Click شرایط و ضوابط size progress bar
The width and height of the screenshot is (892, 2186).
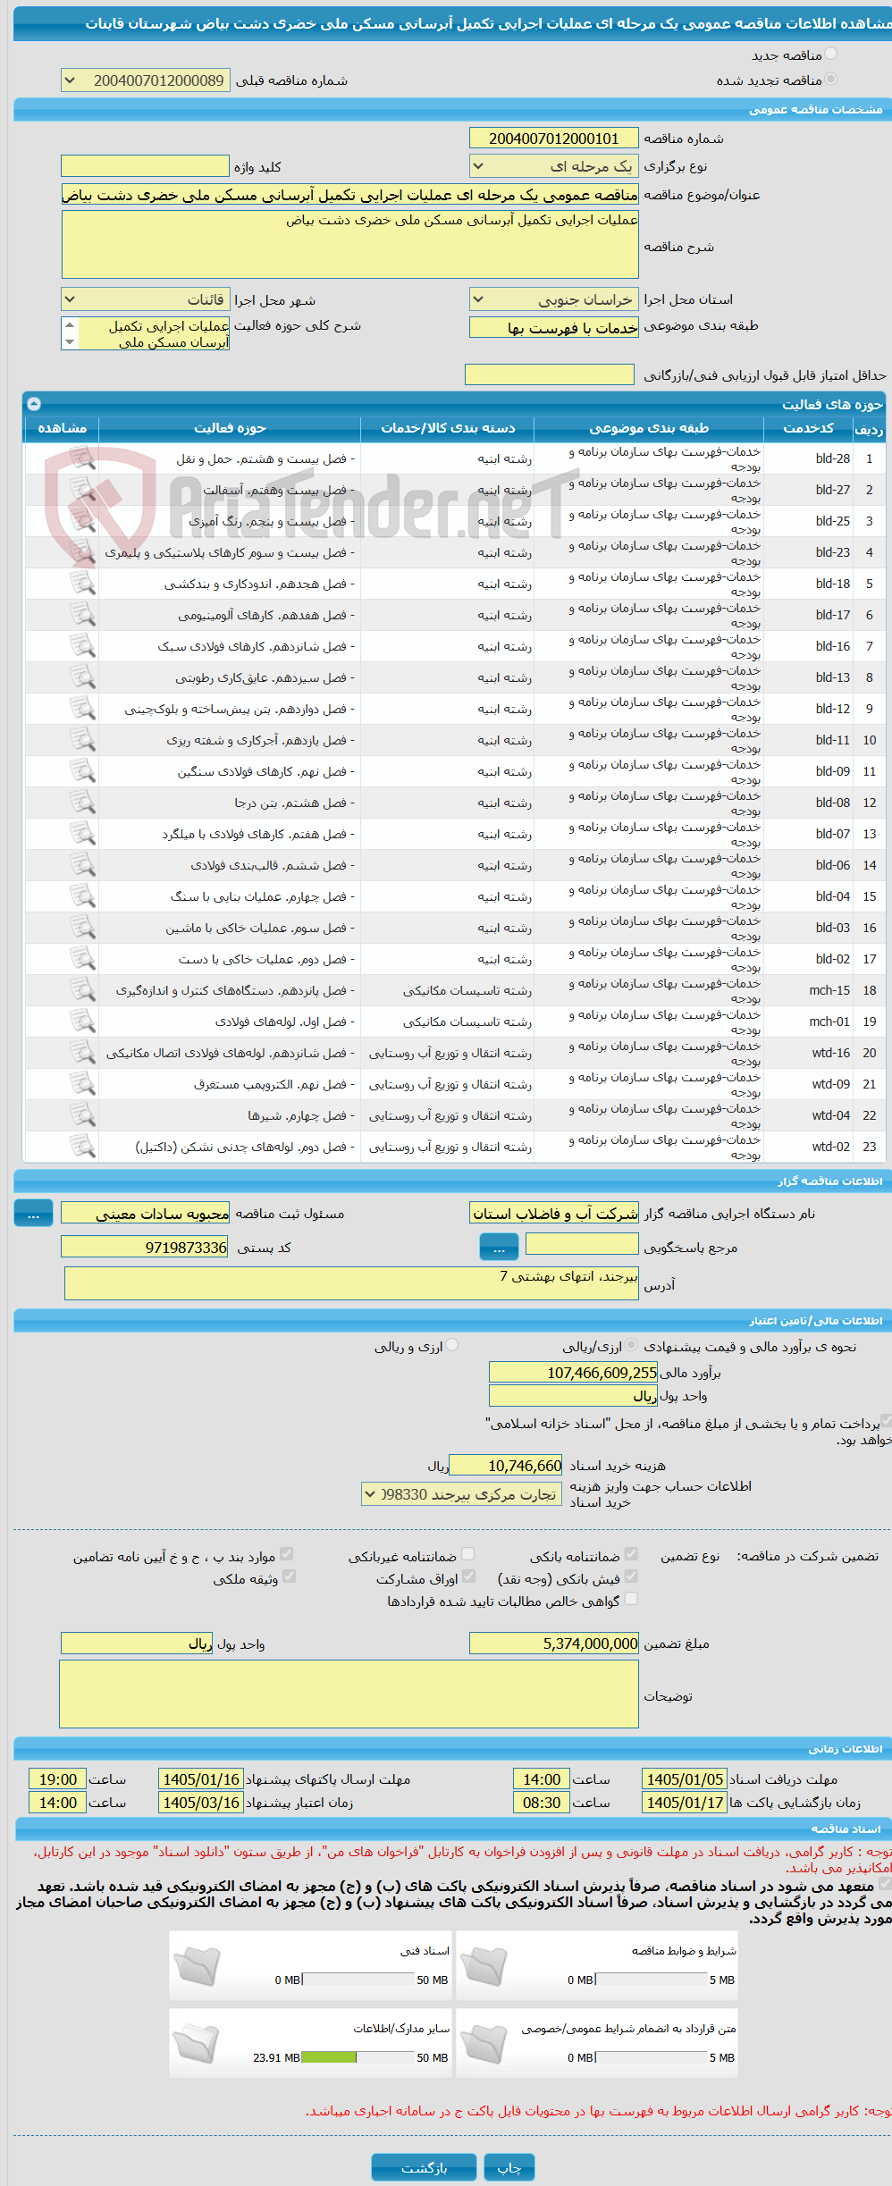point(652,1980)
